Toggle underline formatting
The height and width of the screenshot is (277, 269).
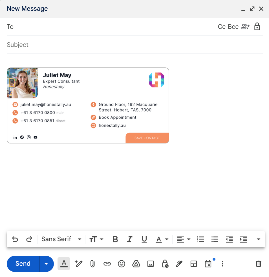coord(144,239)
